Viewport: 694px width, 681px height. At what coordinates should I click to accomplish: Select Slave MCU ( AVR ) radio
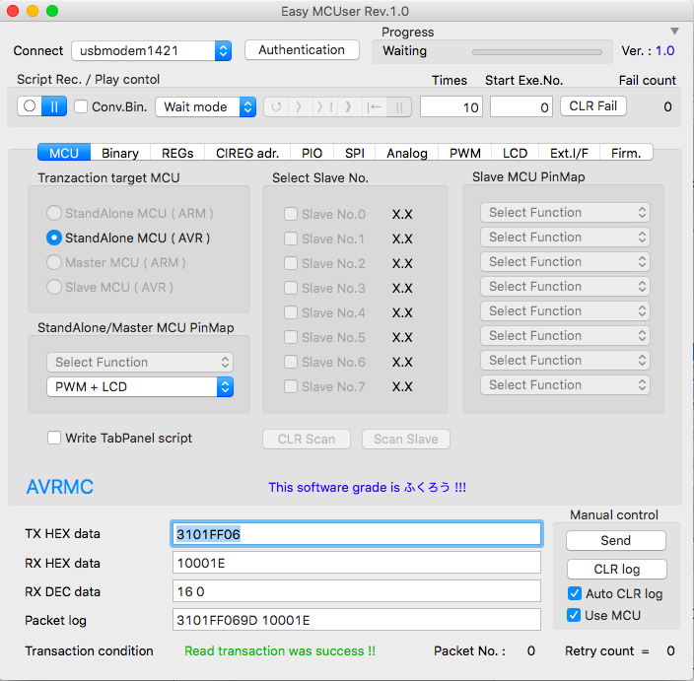pos(54,287)
